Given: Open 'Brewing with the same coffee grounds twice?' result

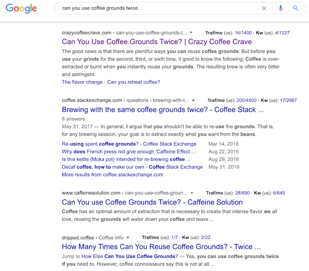Looking at the screenshot, I should pyautogui.click(x=162, y=110).
